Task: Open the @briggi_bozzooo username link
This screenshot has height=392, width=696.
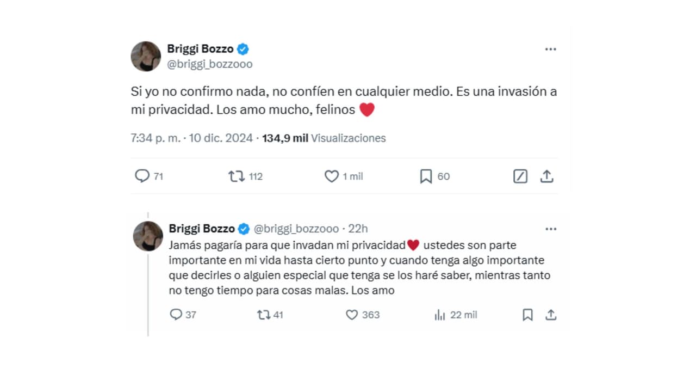Action: pyautogui.click(x=209, y=64)
